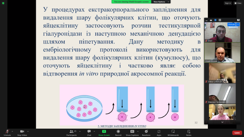Open the View Options dropdown
Viewport: 244px width, 137px height.
coord(161,2)
